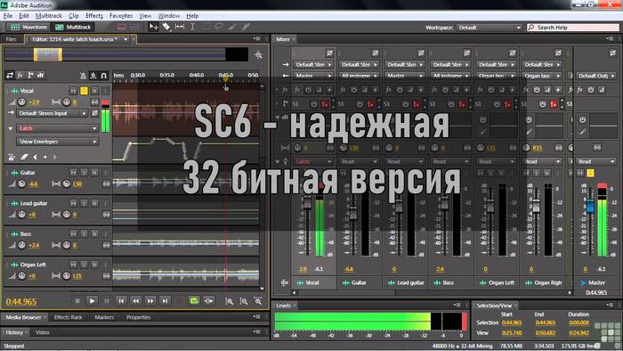623x351 pixels.
Task: Open the File menu
Action: click(7, 16)
